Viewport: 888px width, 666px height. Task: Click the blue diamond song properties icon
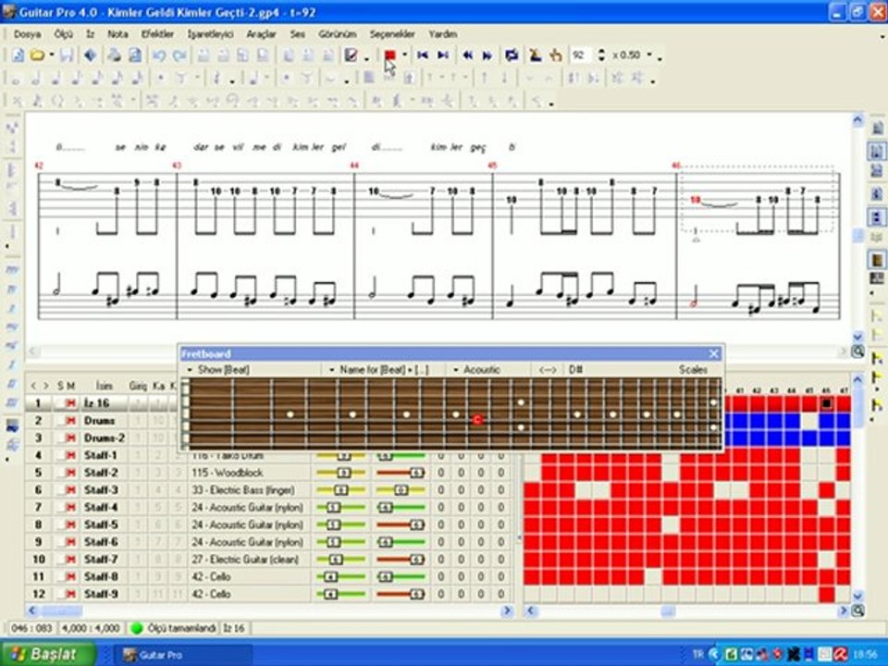coord(90,55)
